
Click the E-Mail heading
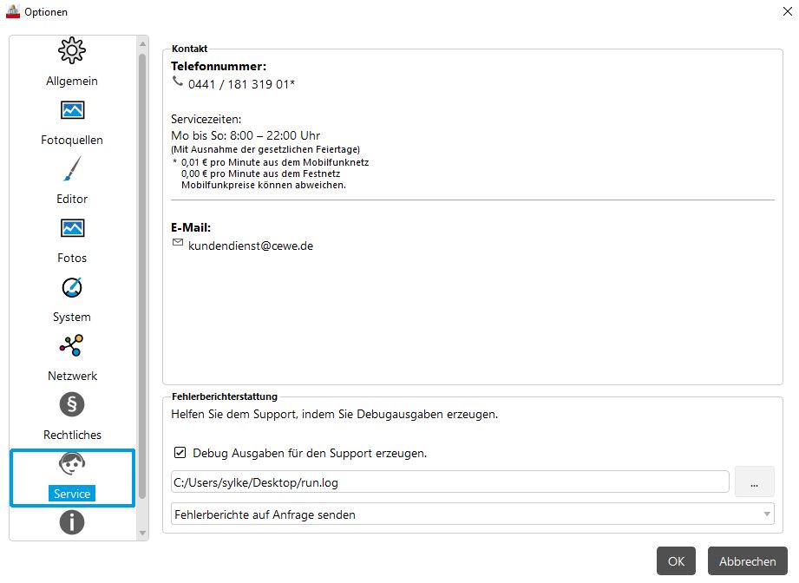191,227
